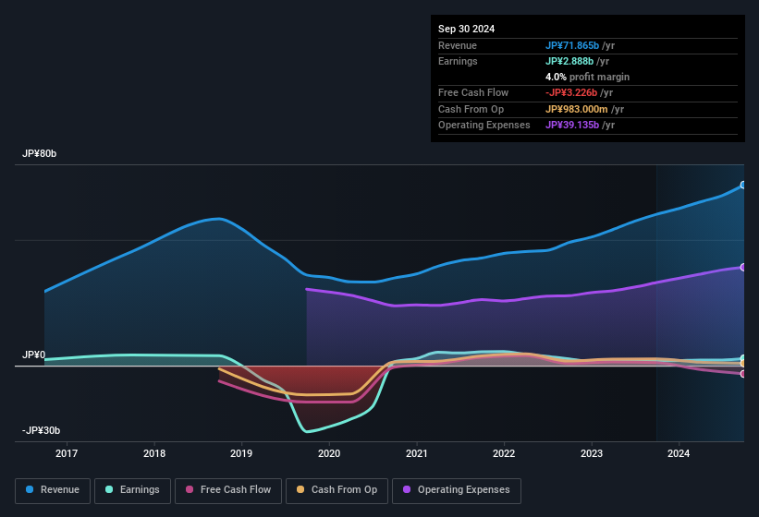The width and height of the screenshot is (759, 517).
Task: Select the 2021 year on the timeline
Action: tap(416, 453)
